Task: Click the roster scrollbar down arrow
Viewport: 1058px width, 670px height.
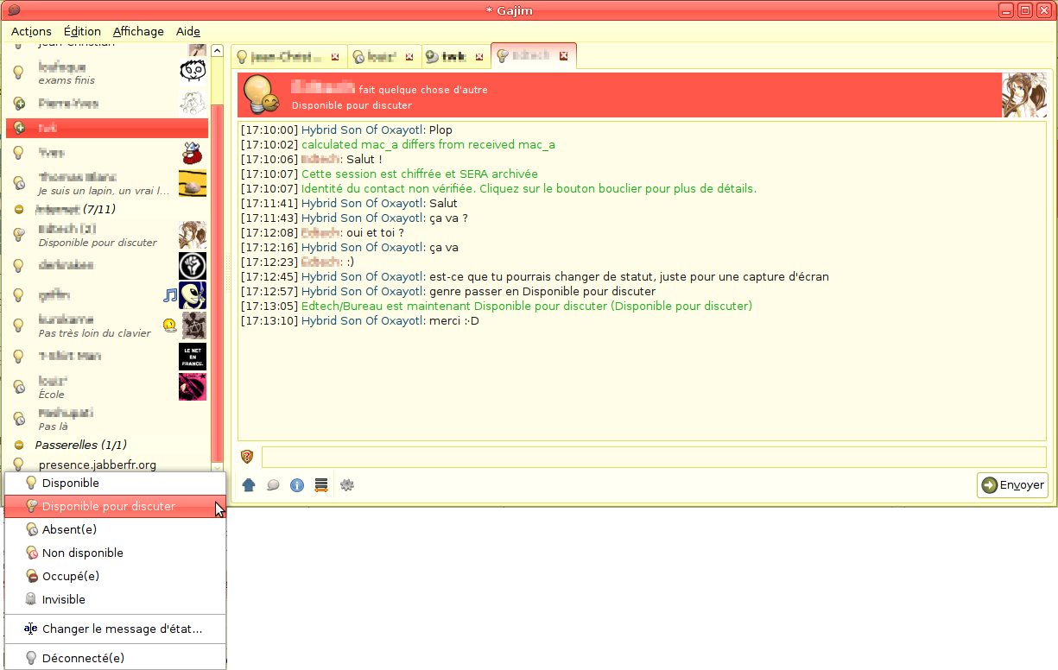Action: click(218, 465)
